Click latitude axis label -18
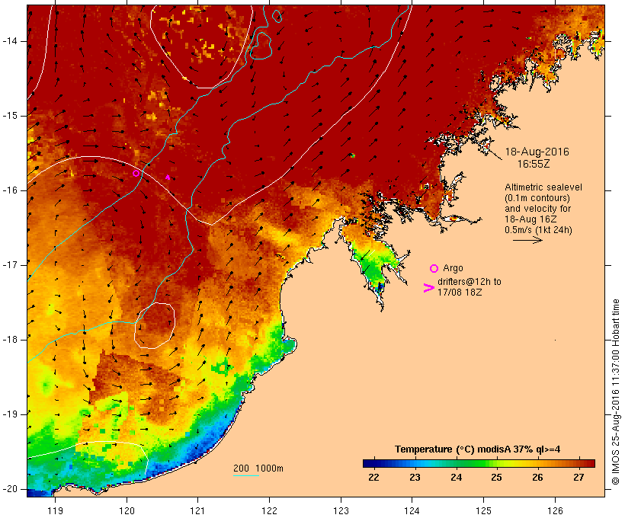625x518 pixels. pyautogui.click(x=10, y=340)
